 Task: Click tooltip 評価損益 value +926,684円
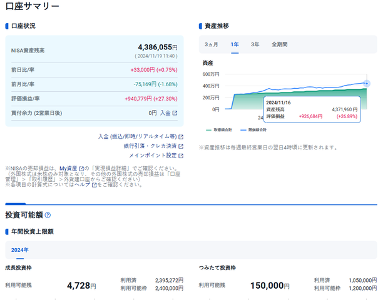pyautogui.click(x=310, y=116)
